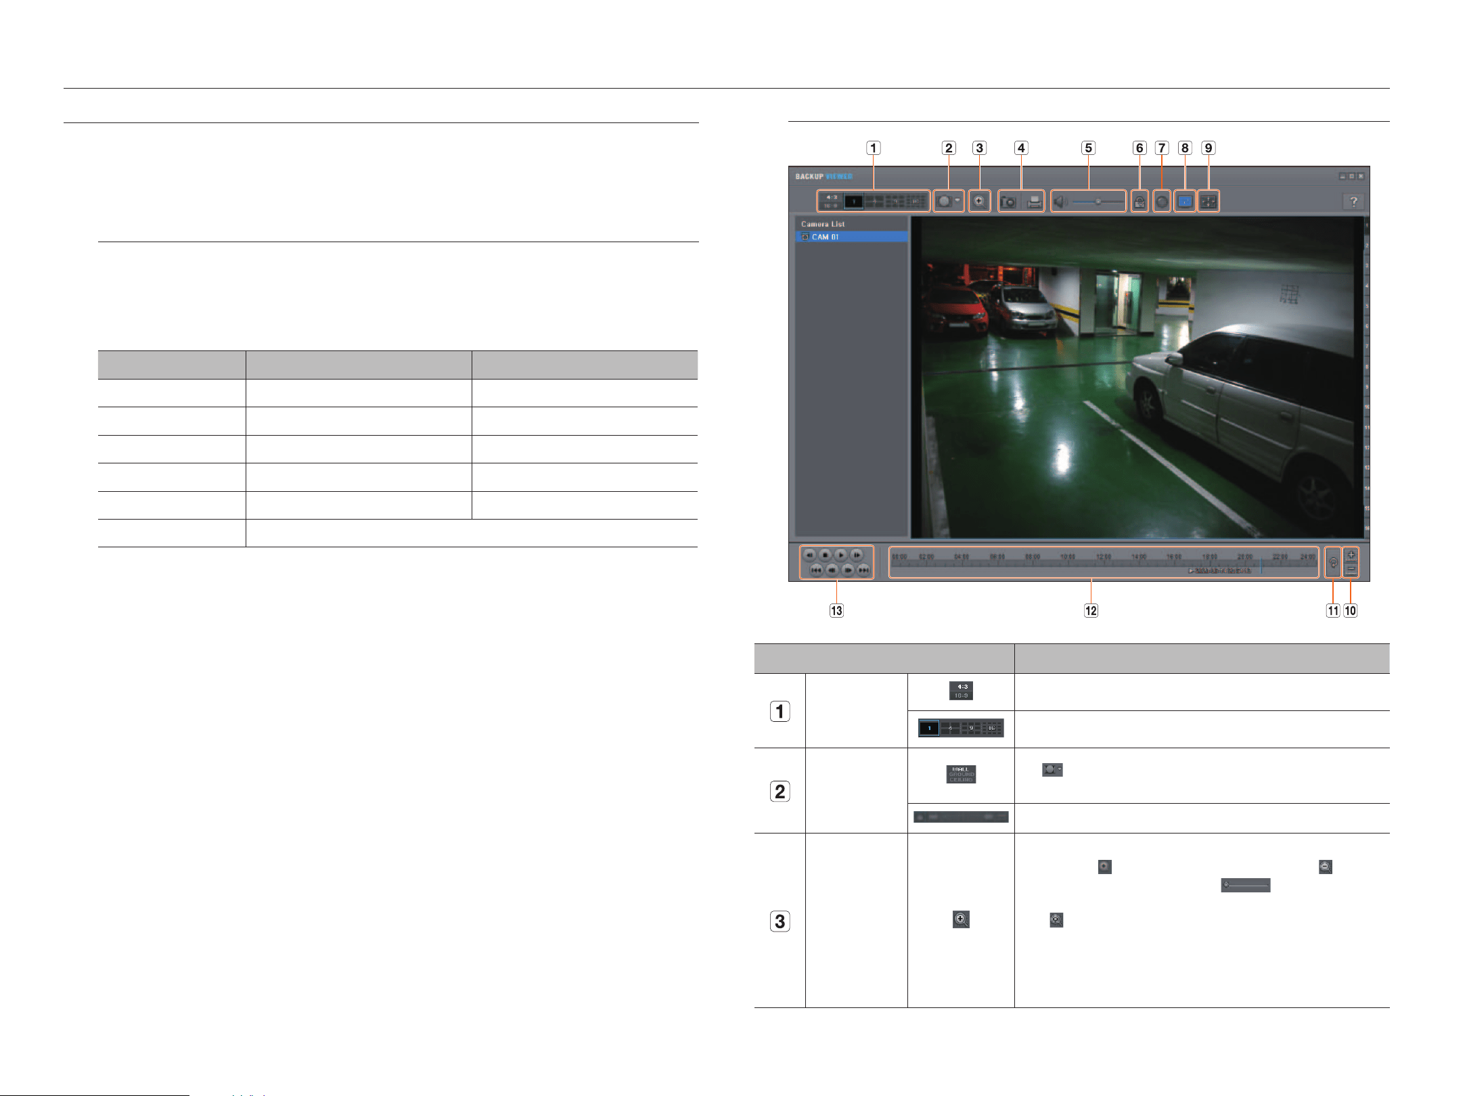Viewport: 1467px width, 1096px height.
Task: Open the help question mark button
Action: [1353, 202]
